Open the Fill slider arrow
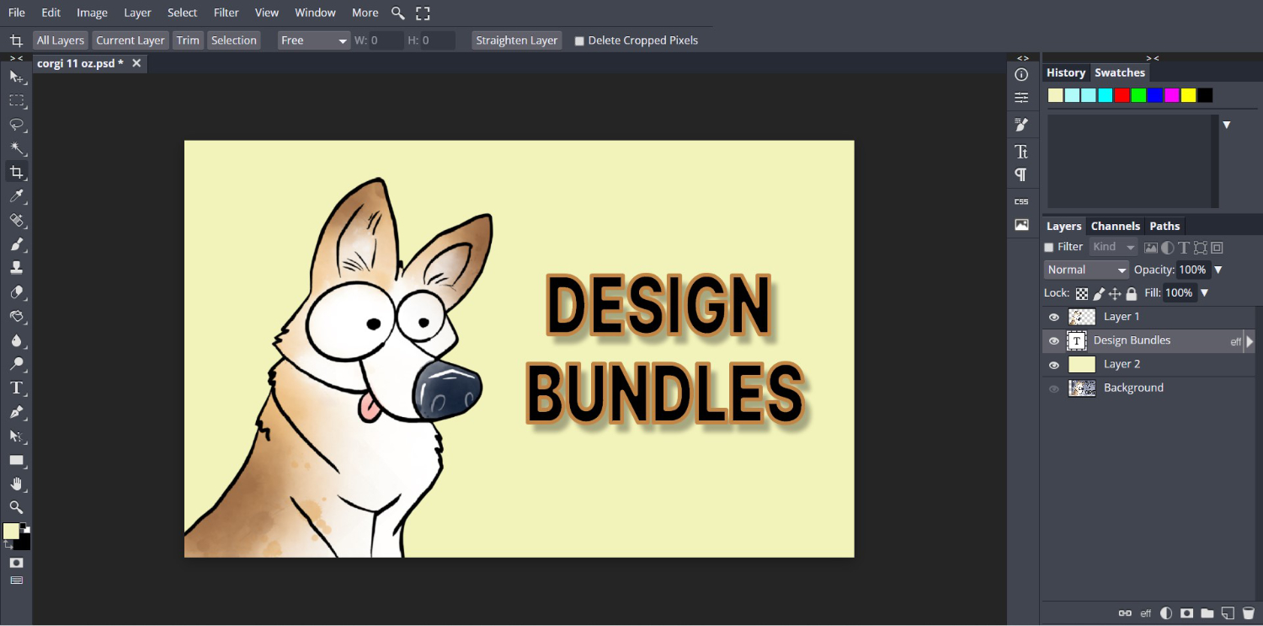 [1204, 293]
